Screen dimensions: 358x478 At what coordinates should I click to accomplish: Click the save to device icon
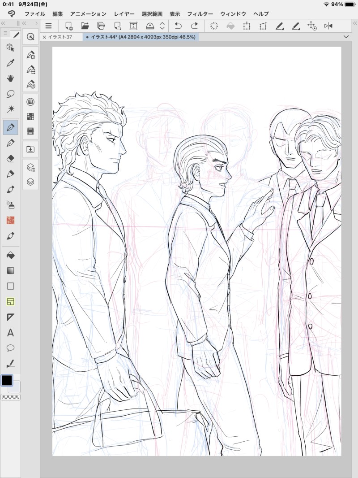point(149,26)
